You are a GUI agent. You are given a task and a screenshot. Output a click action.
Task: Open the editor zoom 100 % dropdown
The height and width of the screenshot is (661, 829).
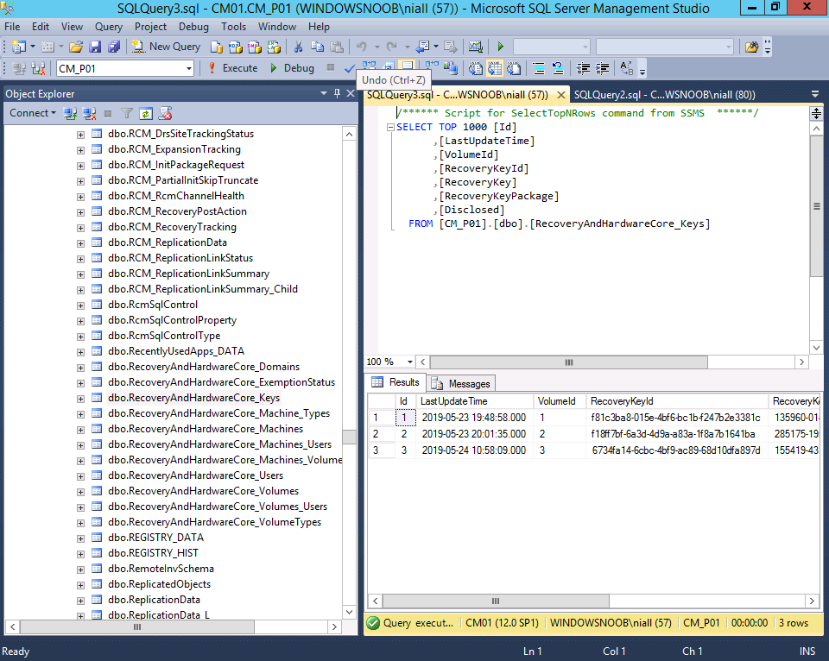pyautogui.click(x=409, y=362)
